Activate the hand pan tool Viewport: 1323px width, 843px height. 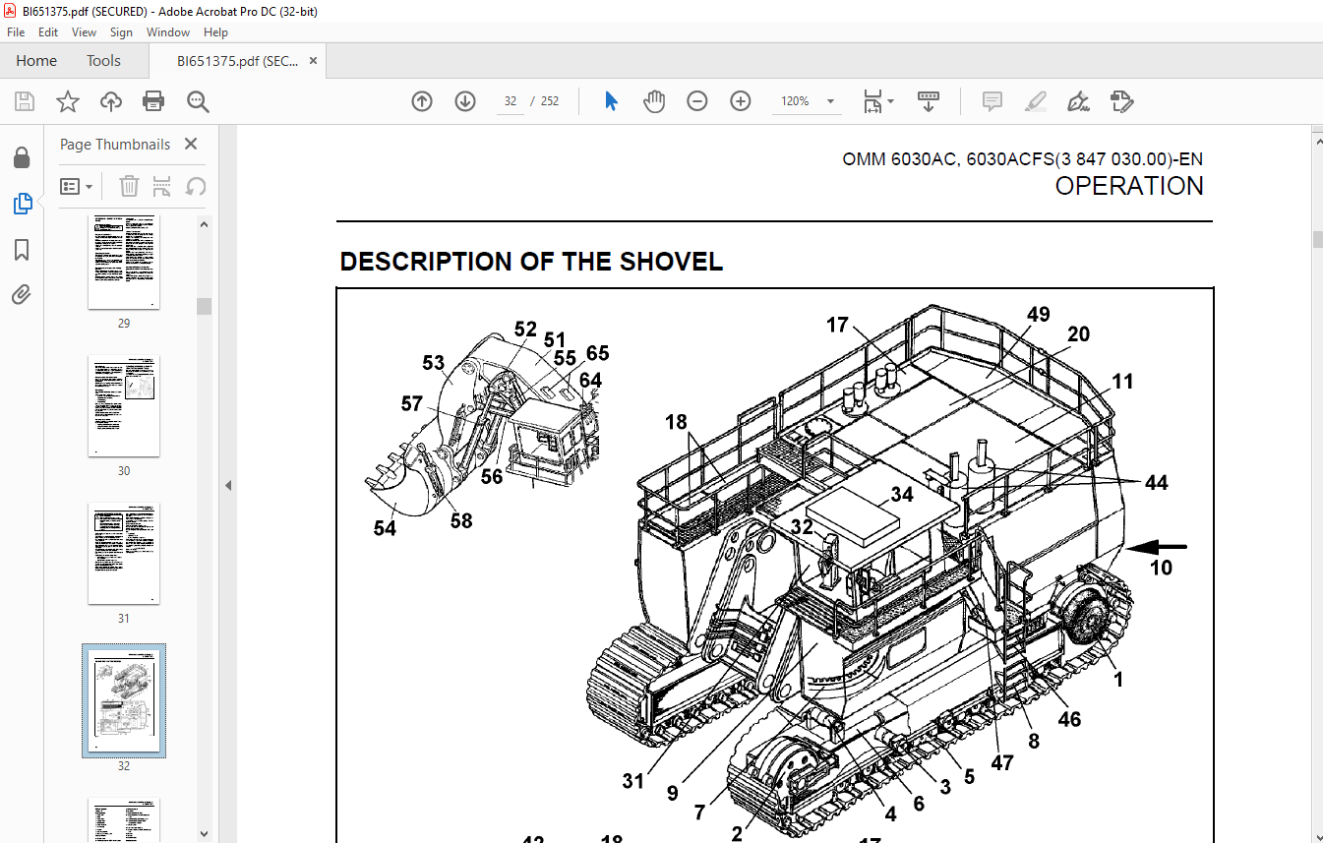coord(654,101)
